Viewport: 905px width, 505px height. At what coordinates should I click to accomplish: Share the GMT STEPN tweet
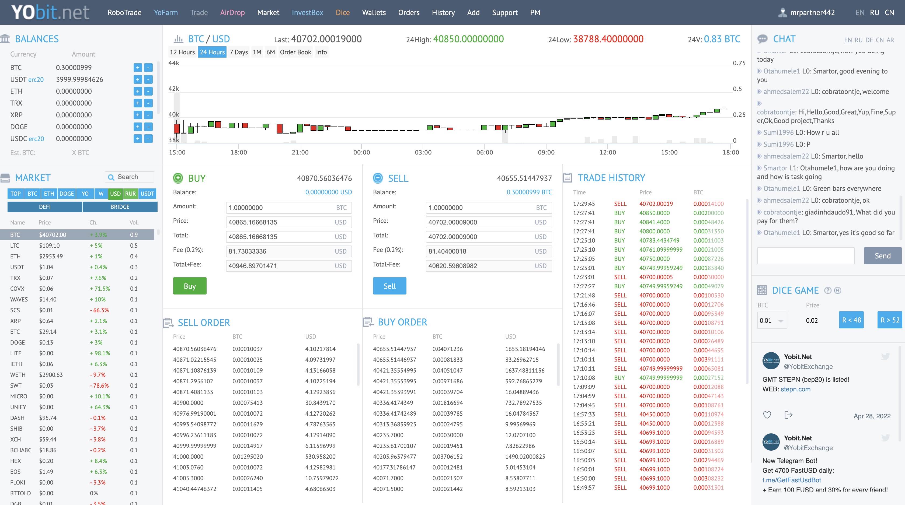(x=788, y=415)
